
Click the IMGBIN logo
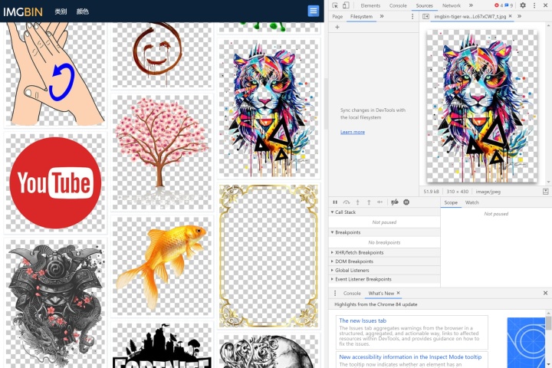point(23,11)
